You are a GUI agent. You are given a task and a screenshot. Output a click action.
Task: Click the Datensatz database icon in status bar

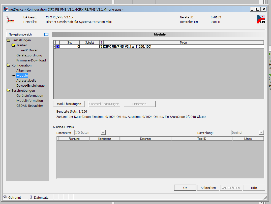tap(31, 197)
